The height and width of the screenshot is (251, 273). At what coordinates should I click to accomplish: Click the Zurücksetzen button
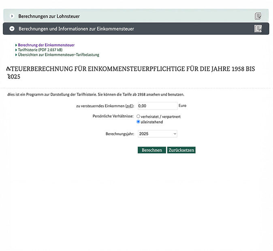coord(181,150)
